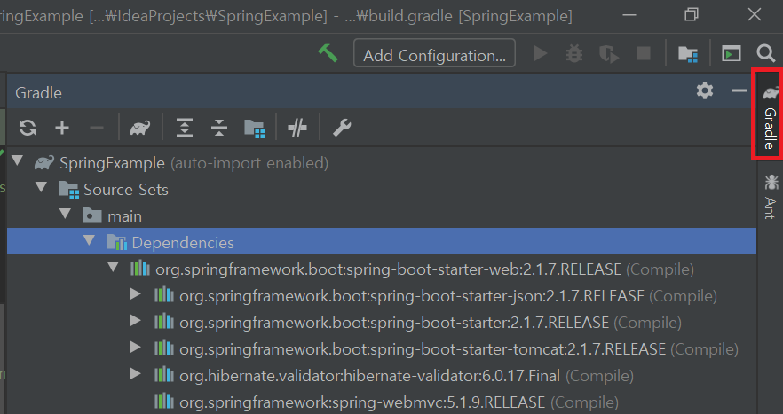Expand spring-boot-starter-json dependency

point(135,294)
